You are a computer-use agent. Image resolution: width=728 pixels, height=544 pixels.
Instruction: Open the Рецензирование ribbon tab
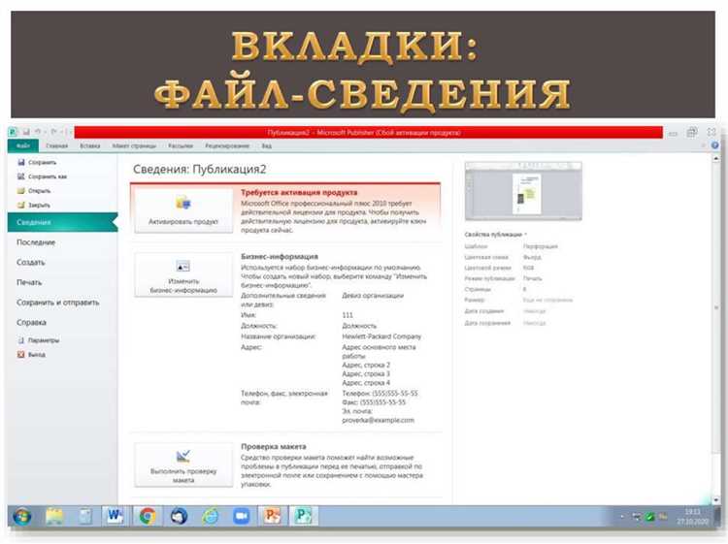tap(227, 145)
